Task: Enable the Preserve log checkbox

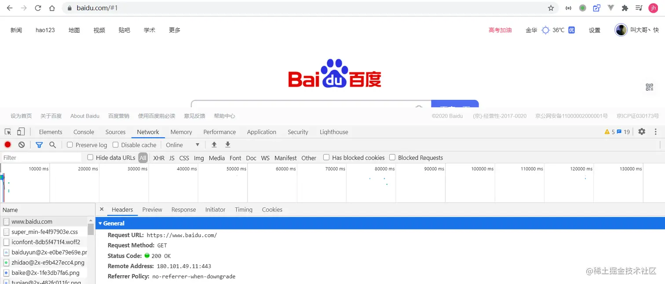Action: point(69,145)
